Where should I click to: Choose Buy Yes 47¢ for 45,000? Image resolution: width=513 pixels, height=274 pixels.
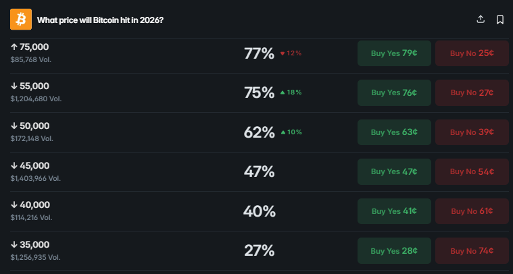click(394, 171)
